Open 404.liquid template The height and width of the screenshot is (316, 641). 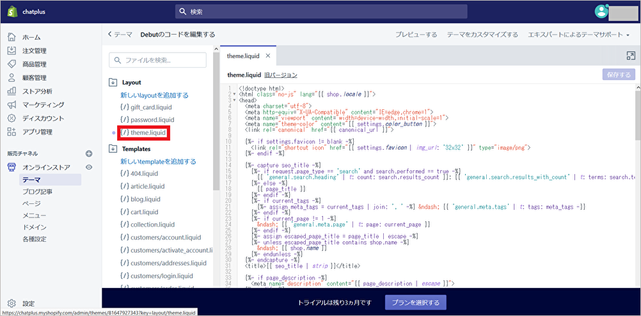[139, 174]
